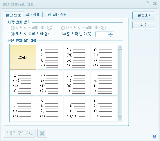
Task: Click the 사용자 정의(A)... button
Action: point(20,133)
